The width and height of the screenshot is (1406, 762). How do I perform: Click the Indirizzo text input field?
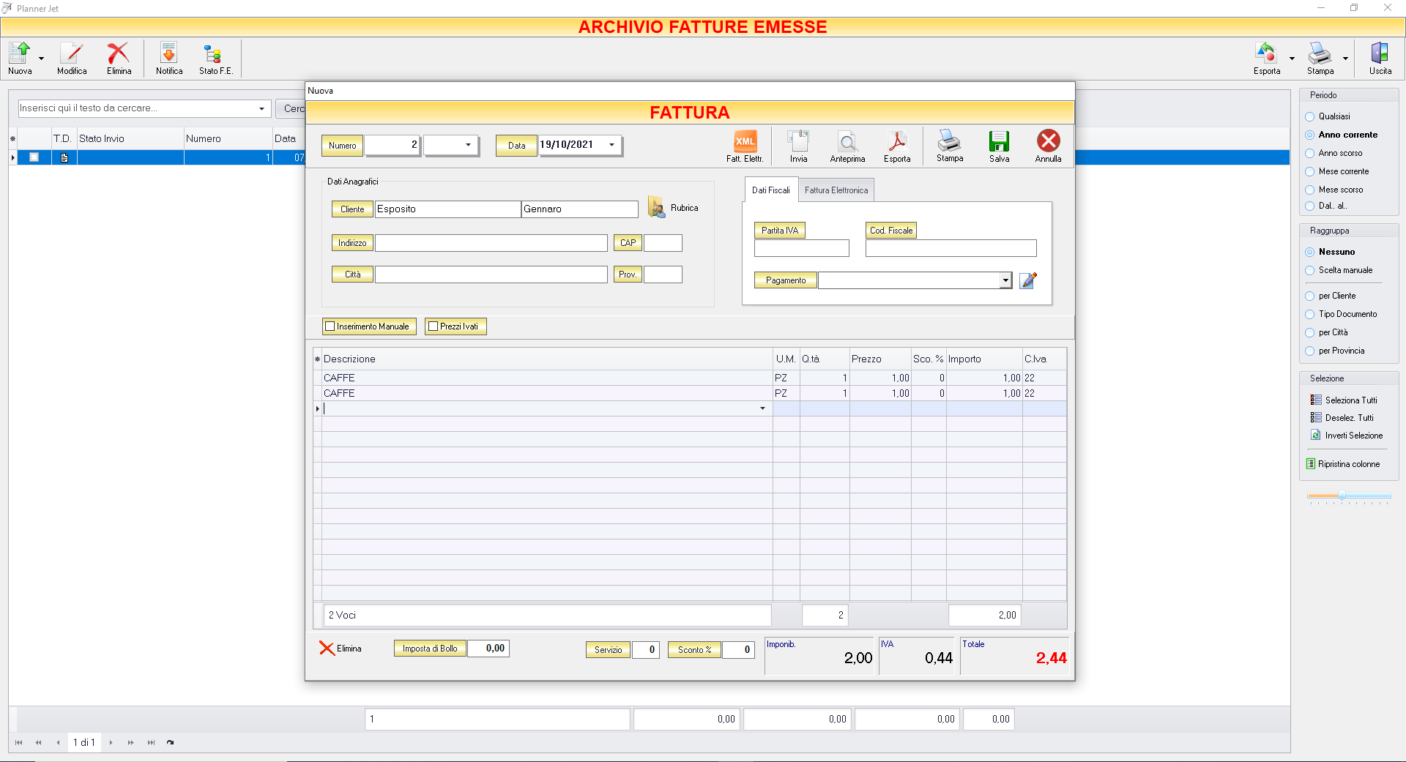coord(491,243)
